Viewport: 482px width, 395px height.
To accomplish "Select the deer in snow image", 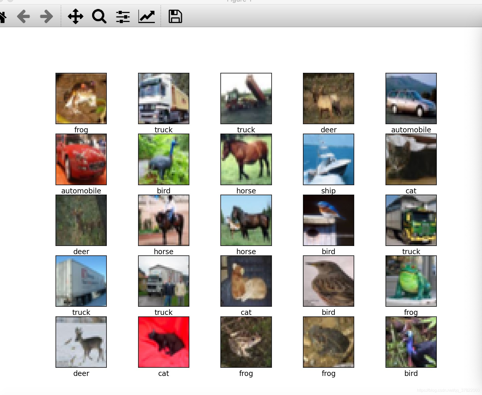I will click(81, 342).
